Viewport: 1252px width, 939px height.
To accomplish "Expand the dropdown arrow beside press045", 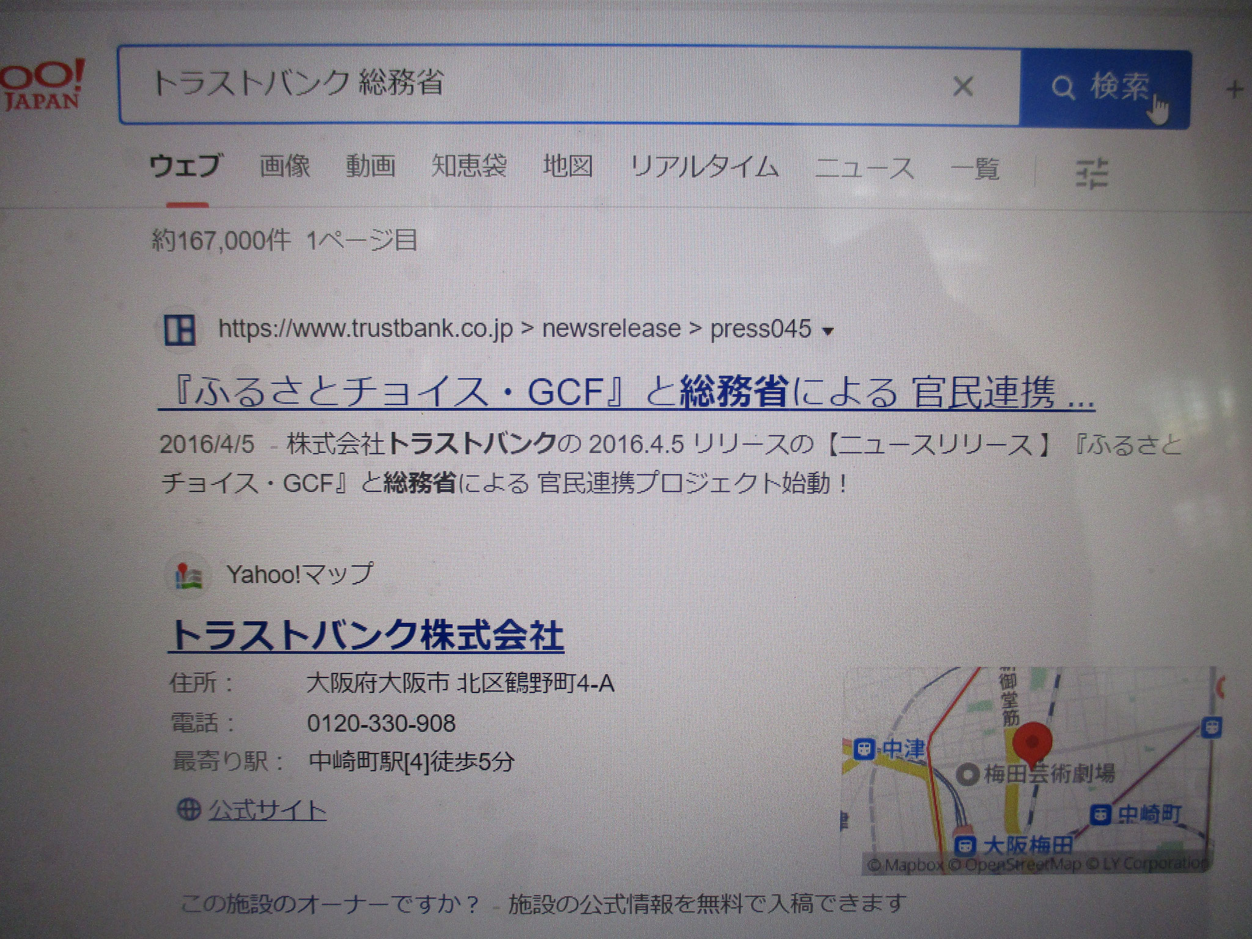I will point(828,332).
